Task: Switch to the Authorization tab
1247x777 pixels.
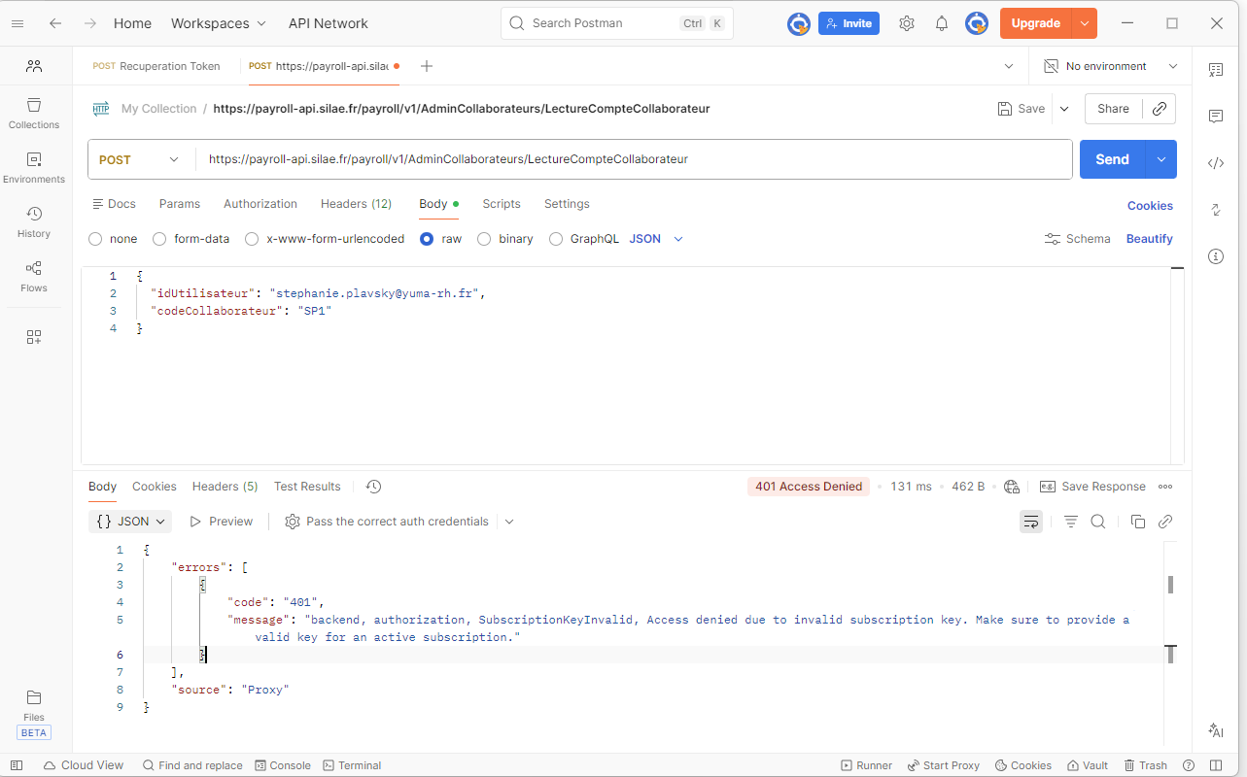Action: coord(260,204)
